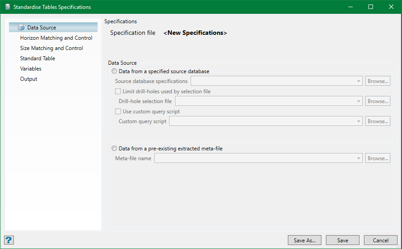This screenshot has width=402, height=249.
Task: Browse for source database specifications file
Action: [378, 81]
